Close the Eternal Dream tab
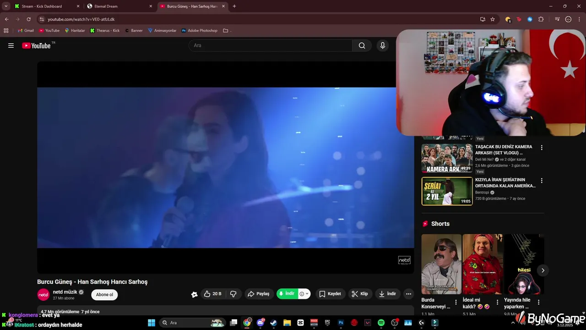The width and height of the screenshot is (586, 330). click(151, 6)
